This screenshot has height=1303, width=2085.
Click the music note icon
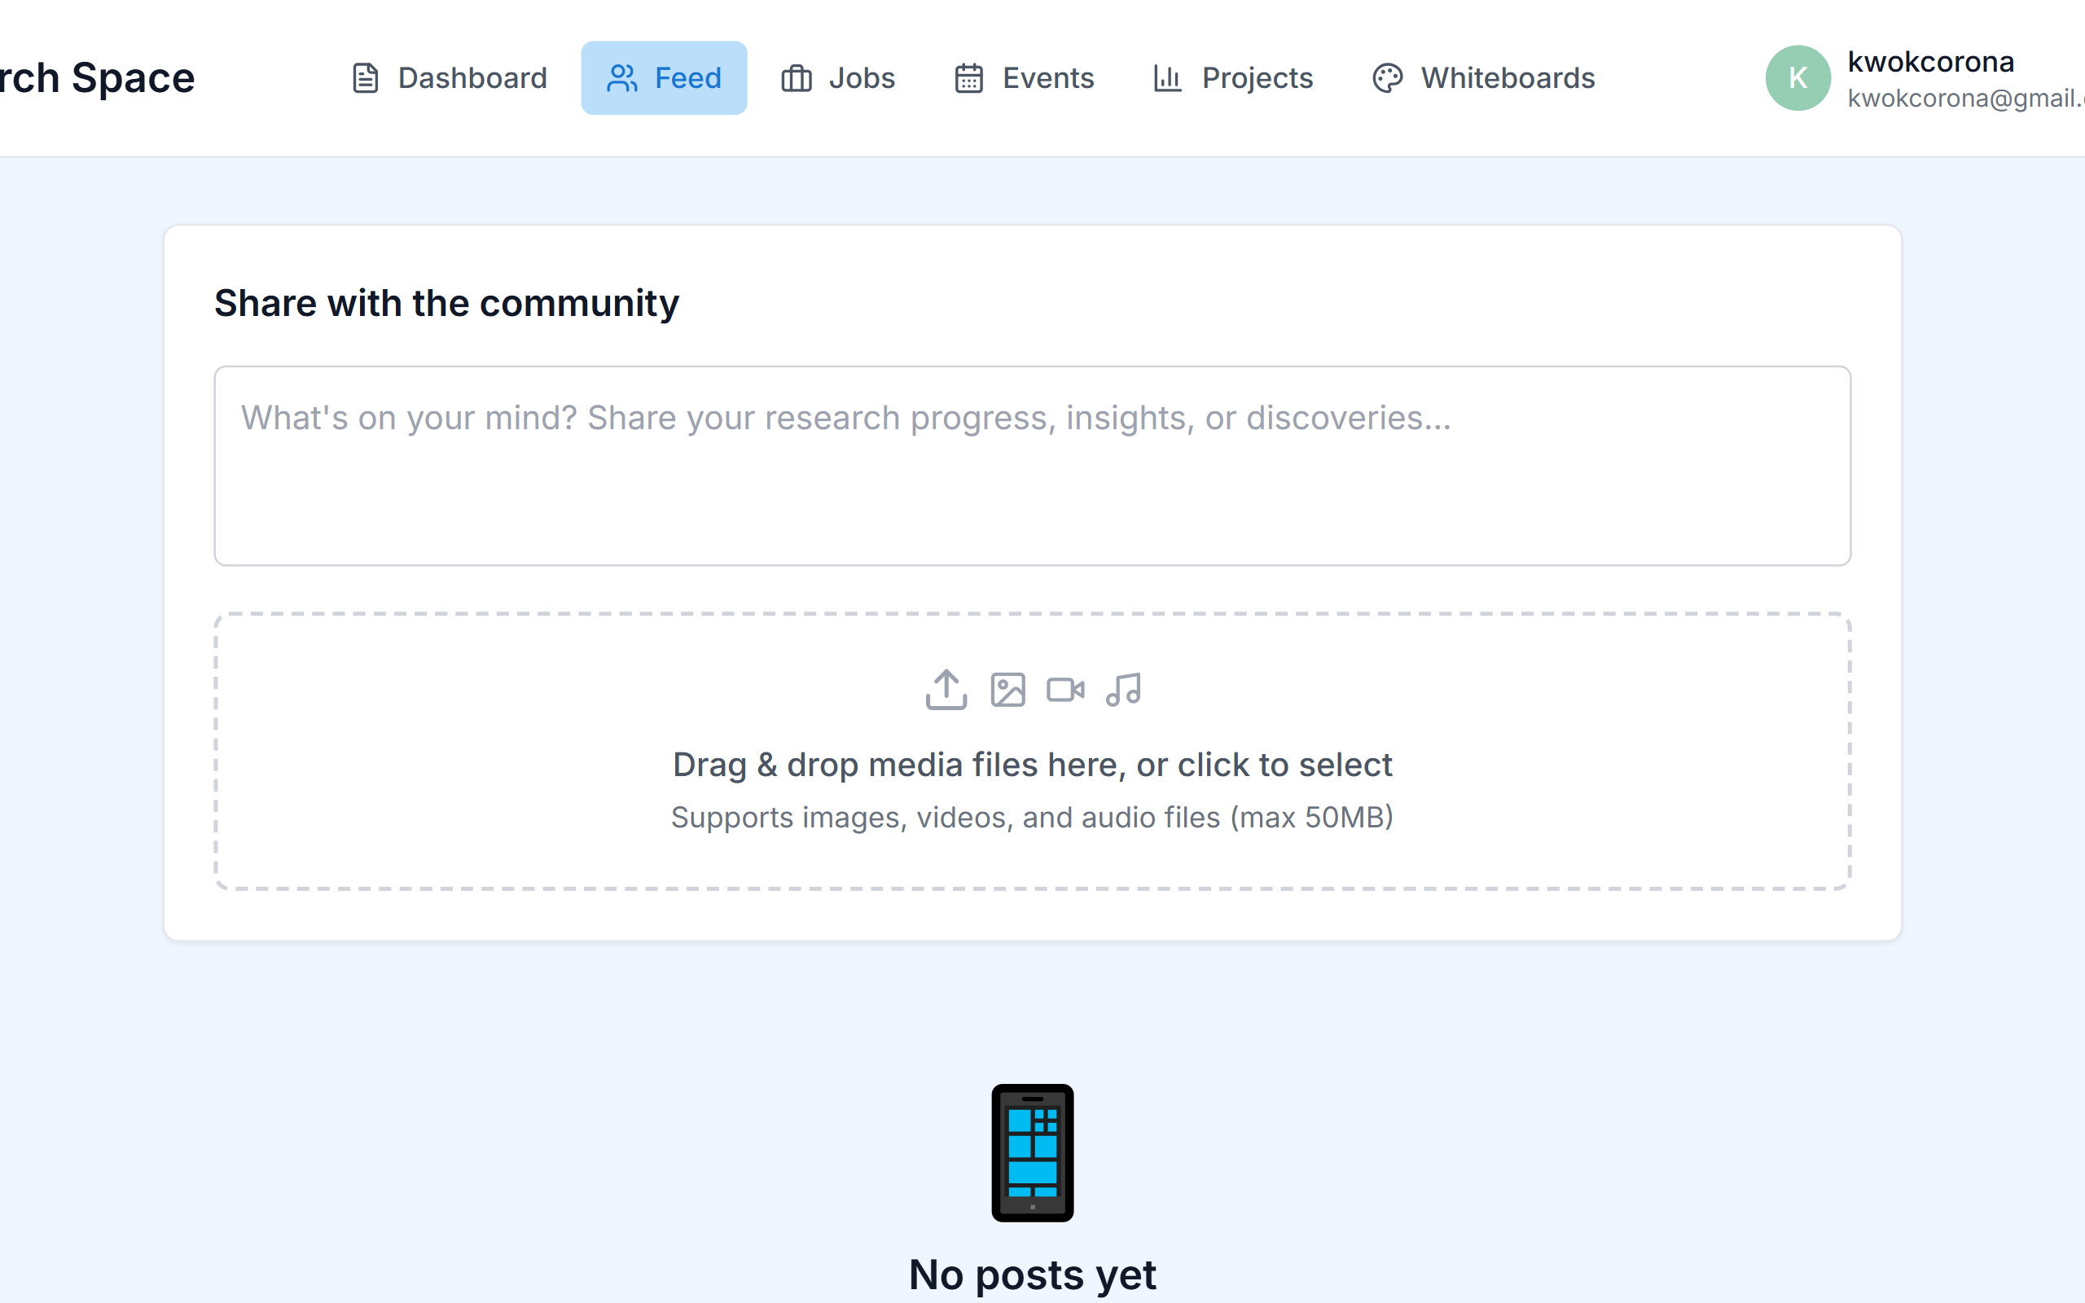[1123, 691]
